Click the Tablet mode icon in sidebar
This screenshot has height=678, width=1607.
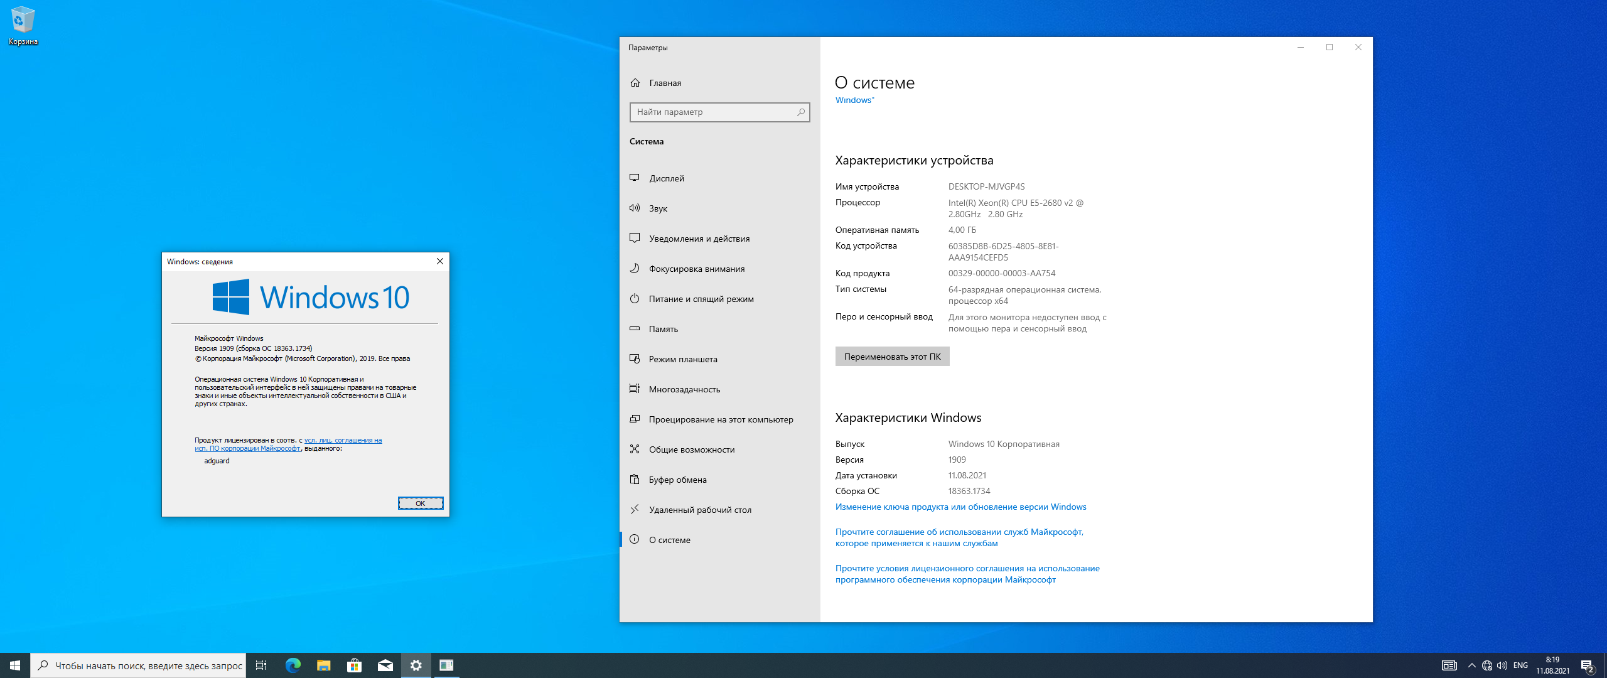pyautogui.click(x=635, y=358)
